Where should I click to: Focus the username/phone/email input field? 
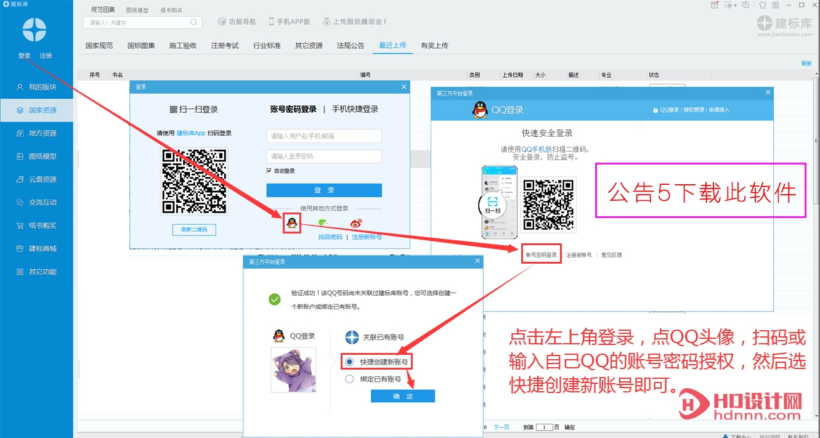click(x=324, y=136)
